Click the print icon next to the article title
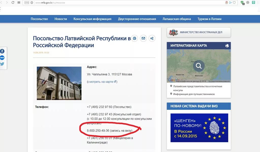This screenshot has height=152, width=260. pos(134,38)
